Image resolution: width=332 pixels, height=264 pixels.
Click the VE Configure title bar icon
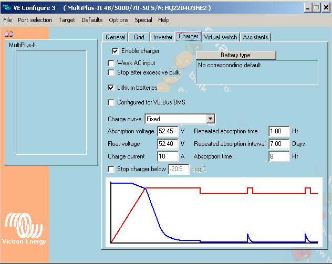coord(6,7)
